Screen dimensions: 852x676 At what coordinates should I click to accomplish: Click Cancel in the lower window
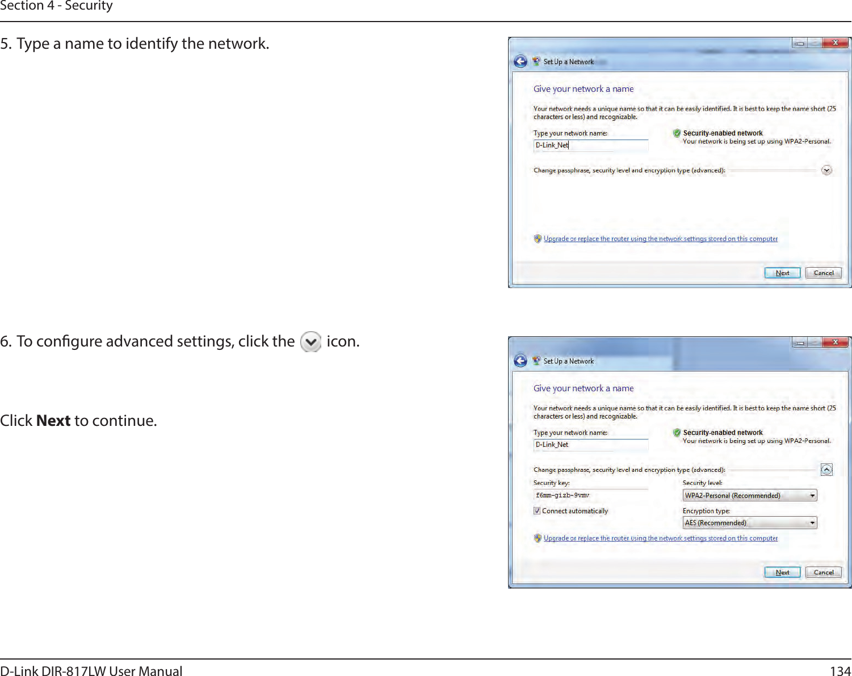pyautogui.click(x=824, y=572)
